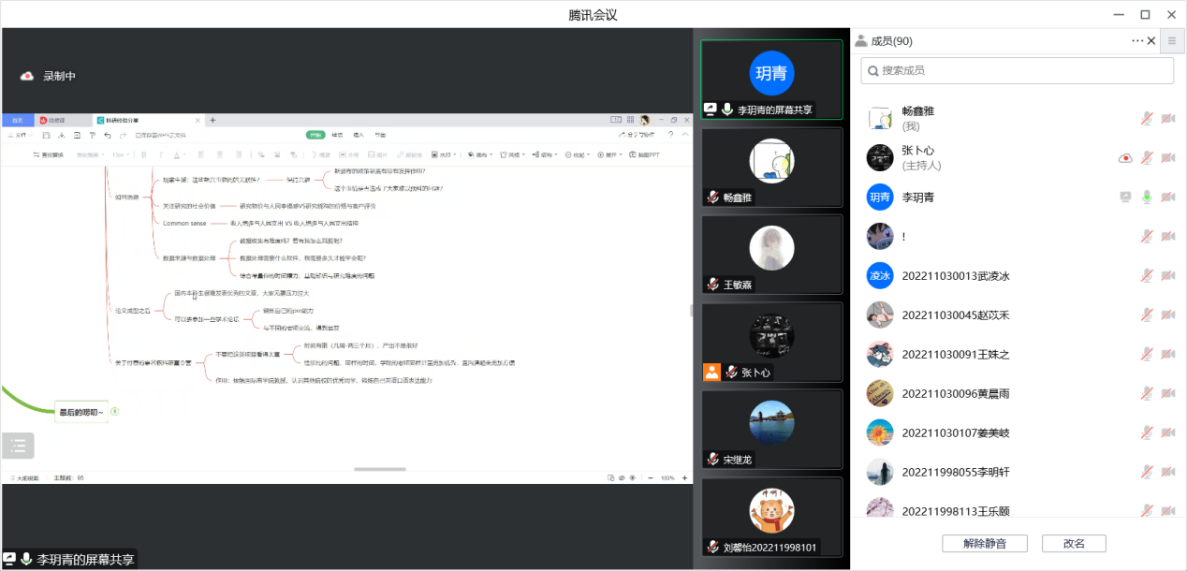Click the outline list icon in mind map

[x=18, y=446]
